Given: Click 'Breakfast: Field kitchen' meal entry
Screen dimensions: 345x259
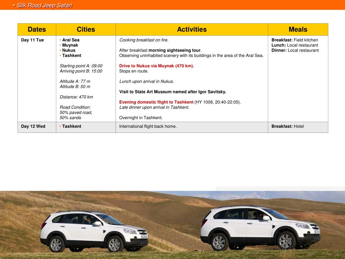Looking at the screenshot, I should [294, 40].
